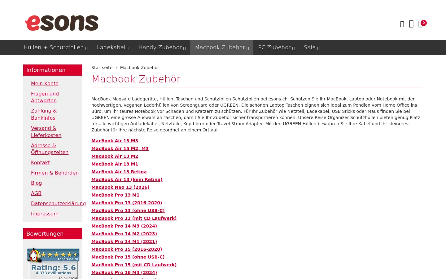This screenshot has height=279, width=446.
Task: Open MacBook Pro 14 M2 (2023) category
Action: point(124,234)
